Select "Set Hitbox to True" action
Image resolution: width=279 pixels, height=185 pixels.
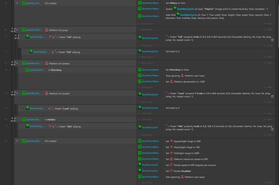pos(175,3)
